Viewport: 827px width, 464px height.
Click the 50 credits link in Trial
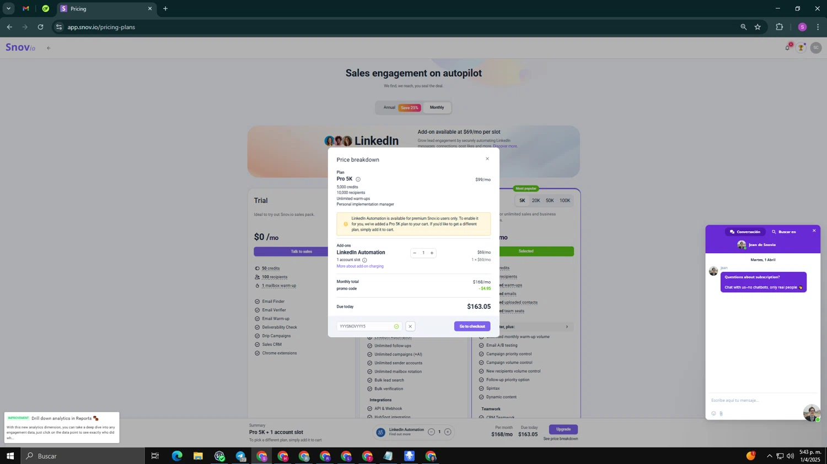click(x=271, y=269)
